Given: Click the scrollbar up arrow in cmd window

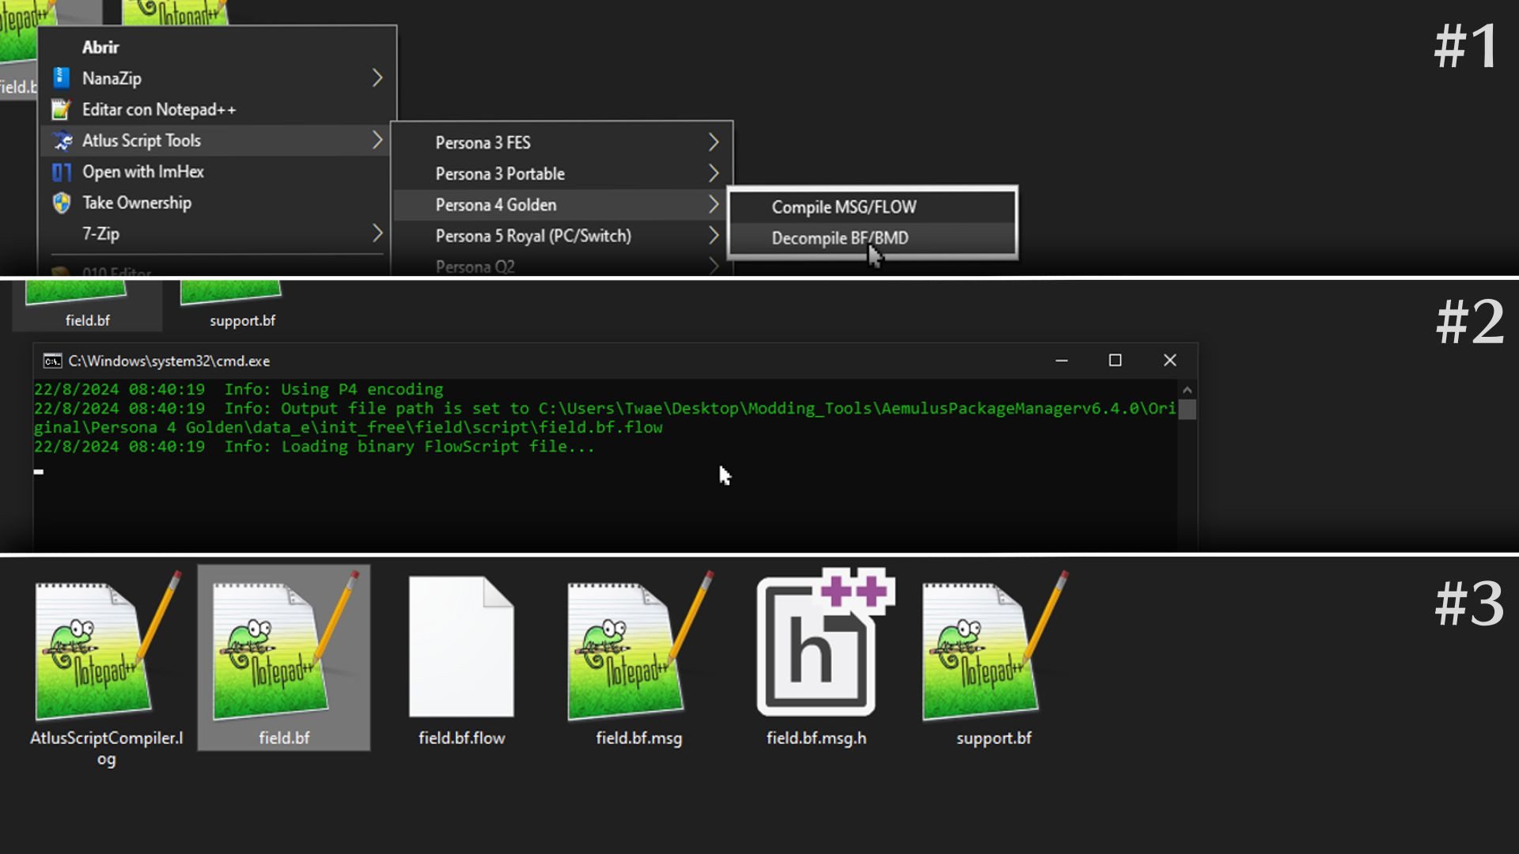Looking at the screenshot, I should [1187, 389].
